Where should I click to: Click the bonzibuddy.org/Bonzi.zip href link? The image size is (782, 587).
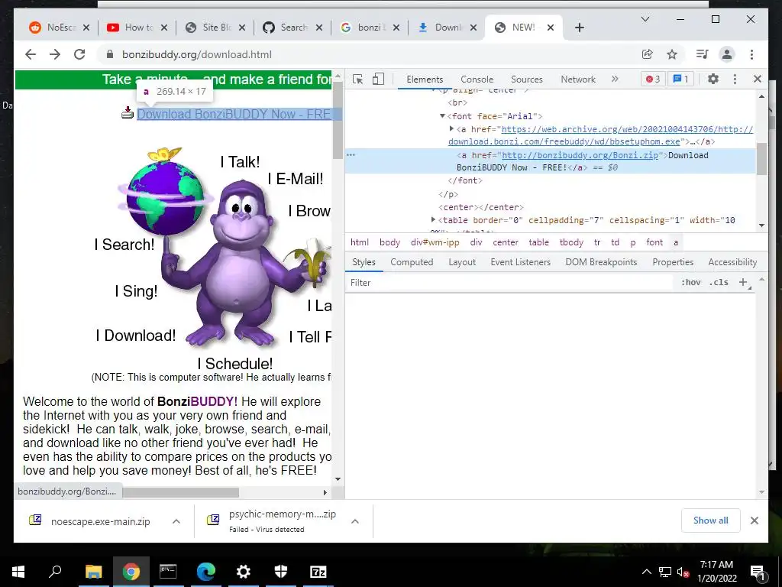580,155
